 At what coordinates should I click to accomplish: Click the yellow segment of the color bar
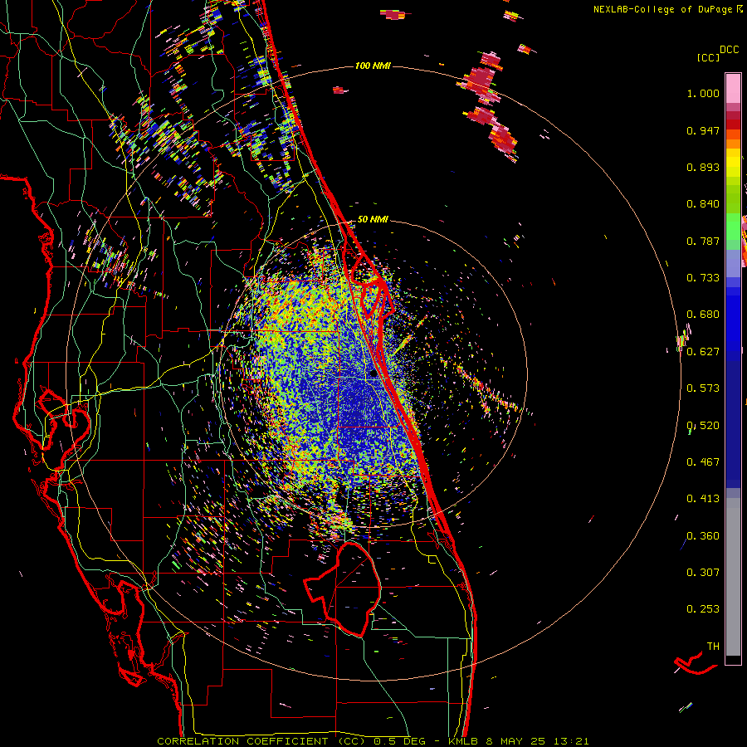[x=733, y=163]
